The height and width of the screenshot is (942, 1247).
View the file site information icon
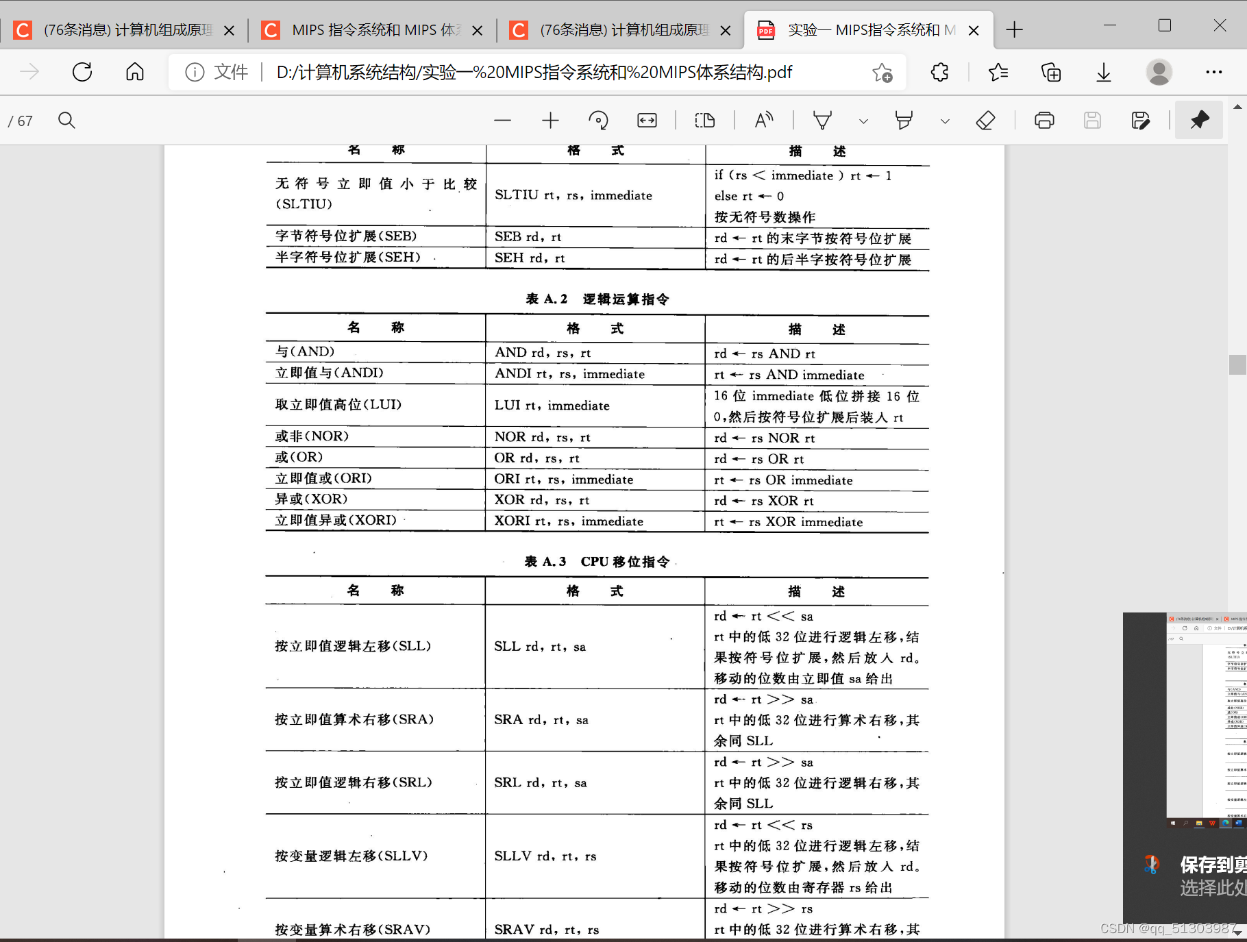point(195,72)
